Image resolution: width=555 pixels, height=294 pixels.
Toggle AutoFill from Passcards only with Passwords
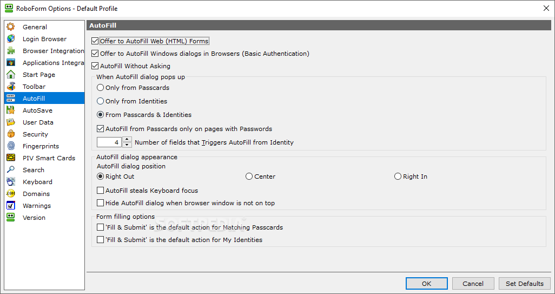(x=100, y=128)
